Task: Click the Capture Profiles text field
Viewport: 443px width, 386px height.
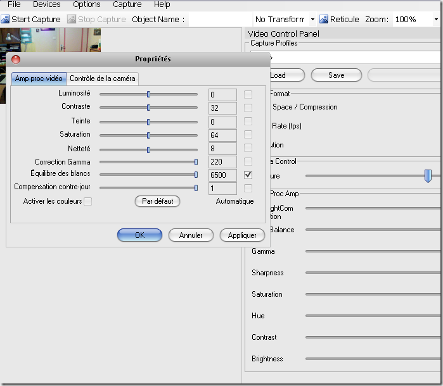Action: tap(355, 58)
